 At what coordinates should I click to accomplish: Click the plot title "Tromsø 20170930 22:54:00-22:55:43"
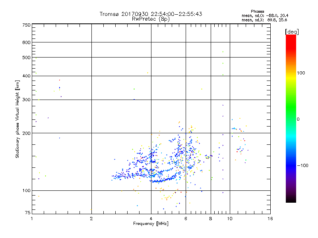click(x=151, y=14)
